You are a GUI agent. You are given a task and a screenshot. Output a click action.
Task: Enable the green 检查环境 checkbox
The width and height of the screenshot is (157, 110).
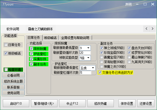pos(6,70)
